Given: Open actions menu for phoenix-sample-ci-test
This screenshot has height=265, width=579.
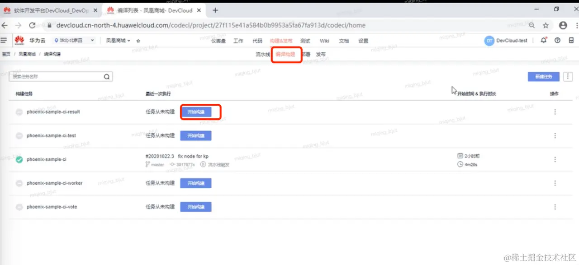Looking at the screenshot, I should tap(555, 136).
